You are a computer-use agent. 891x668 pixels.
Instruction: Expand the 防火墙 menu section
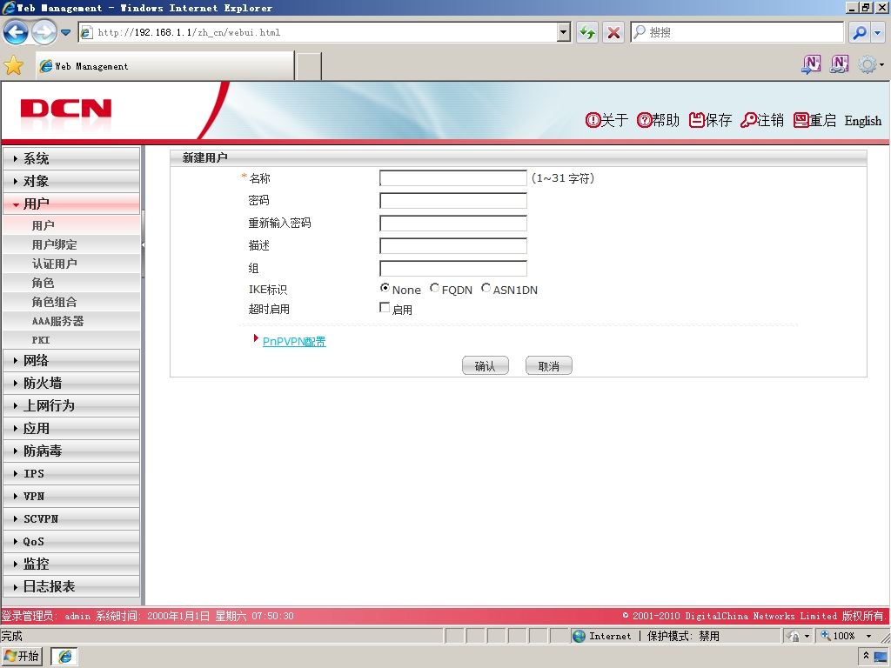coord(71,383)
